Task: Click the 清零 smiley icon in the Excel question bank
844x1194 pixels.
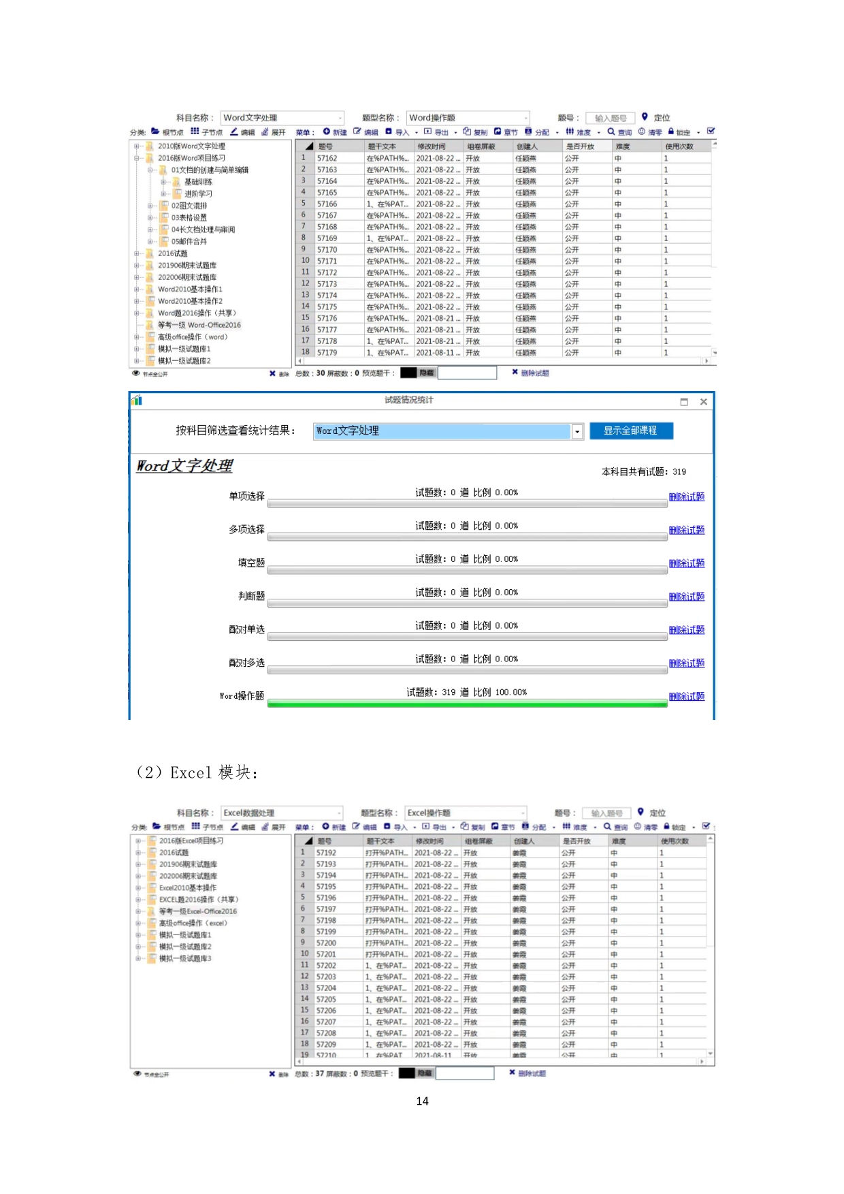Action: (x=638, y=826)
